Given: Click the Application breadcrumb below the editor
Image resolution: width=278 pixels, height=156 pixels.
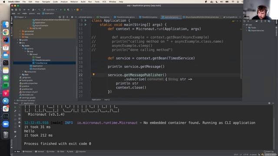Looking at the screenshot, I should [x=96, y=100].
